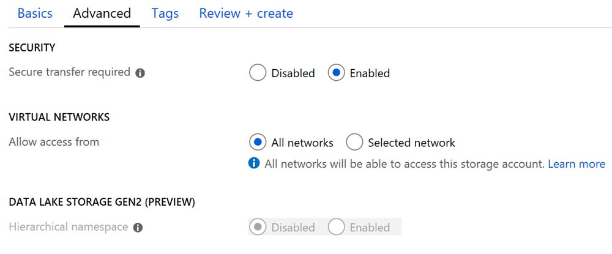Screen dimensions: 612x254
Task: Switch to the Basics tab
Action: pyautogui.click(x=35, y=13)
